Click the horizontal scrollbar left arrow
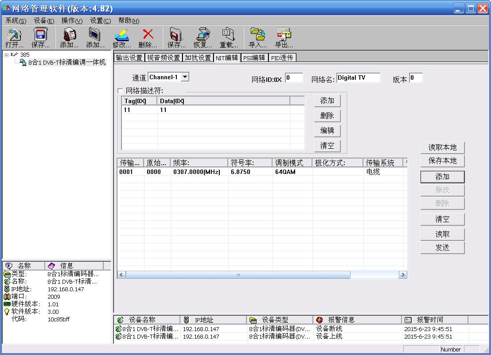491x355 pixels. tap(121, 275)
